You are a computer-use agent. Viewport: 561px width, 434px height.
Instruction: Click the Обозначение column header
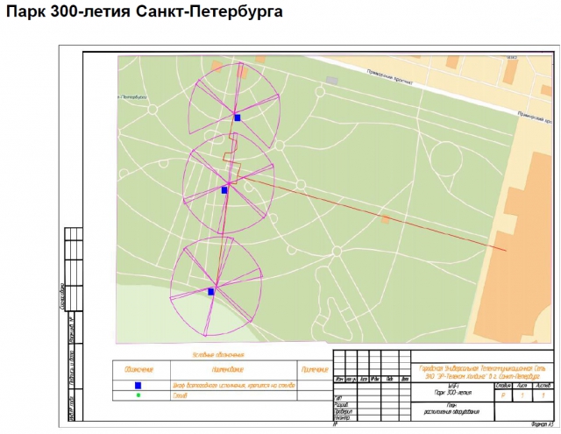click(x=138, y=369)
